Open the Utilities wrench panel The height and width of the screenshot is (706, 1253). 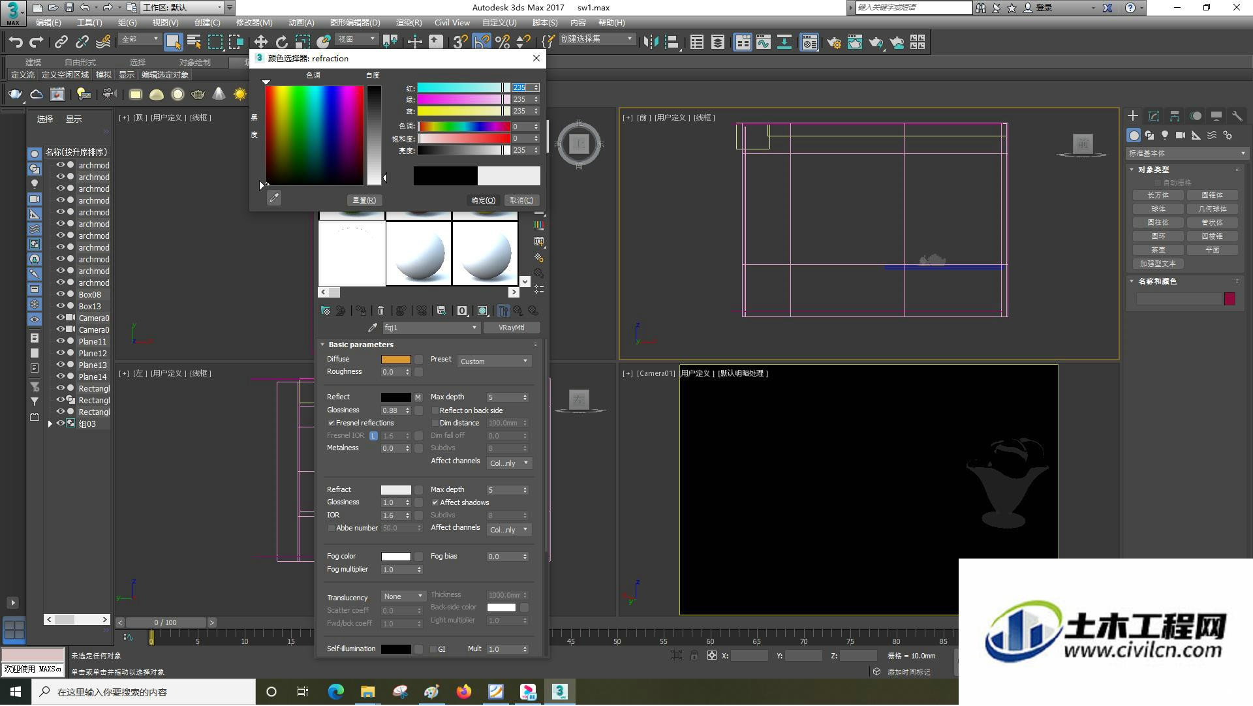click(x=1237, y=115)
